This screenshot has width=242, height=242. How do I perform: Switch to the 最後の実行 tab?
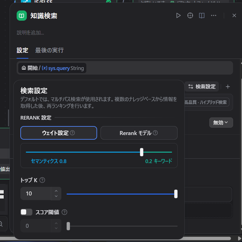(x=49, y=50)
